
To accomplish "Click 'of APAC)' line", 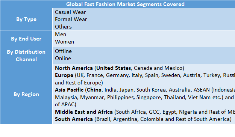I will point(65,104).
